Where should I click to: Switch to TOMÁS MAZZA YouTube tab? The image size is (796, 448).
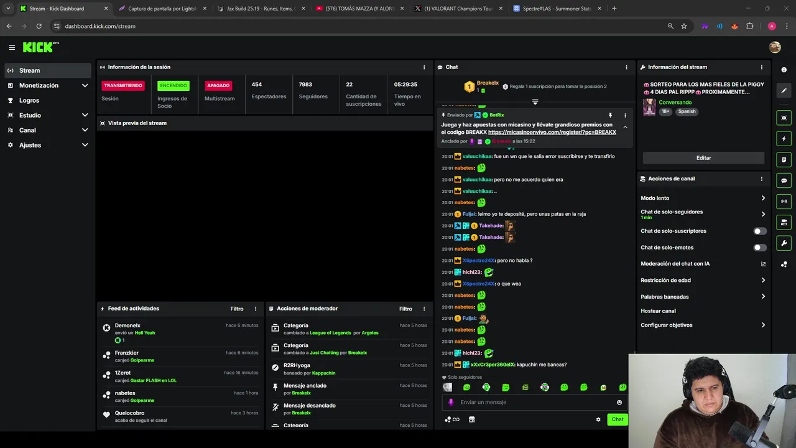pyautogui.click(x=359, y=9)
